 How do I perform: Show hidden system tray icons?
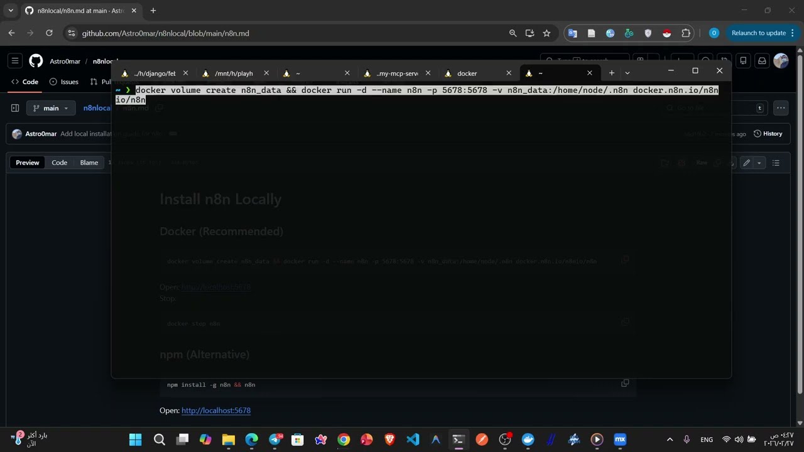click(670, 439)
